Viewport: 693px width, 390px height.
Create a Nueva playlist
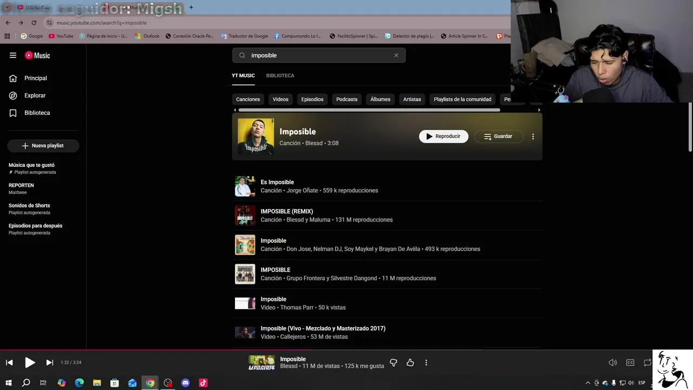click(43, 146)
